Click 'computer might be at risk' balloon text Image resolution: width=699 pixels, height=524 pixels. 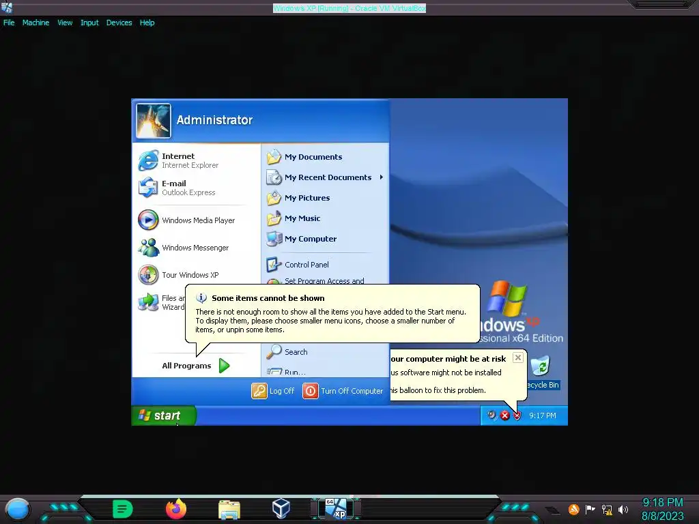[x=448, y=359]
